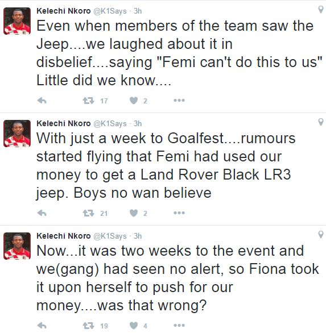Retweet the tweet with 21 retweets

(x=88, y=213)
